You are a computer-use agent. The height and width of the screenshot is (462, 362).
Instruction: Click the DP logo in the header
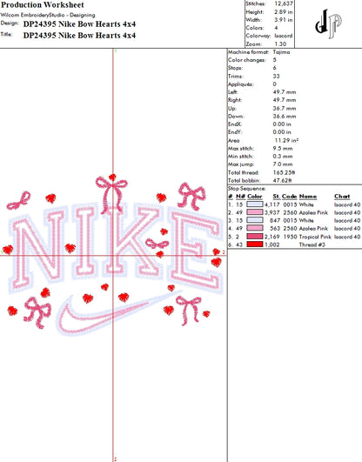tap(328, 23)
